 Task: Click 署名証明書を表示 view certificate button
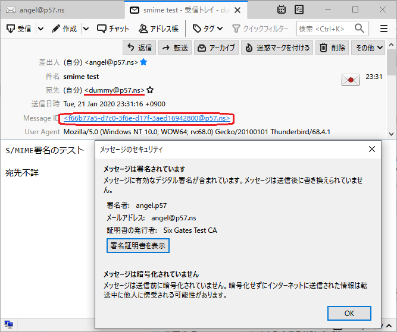click(x=138, y=246)
